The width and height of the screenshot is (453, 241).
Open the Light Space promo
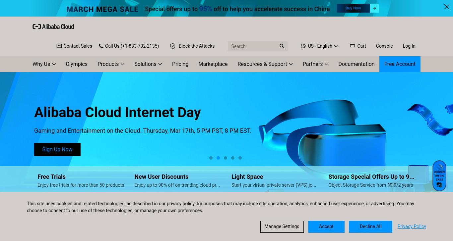274,180
